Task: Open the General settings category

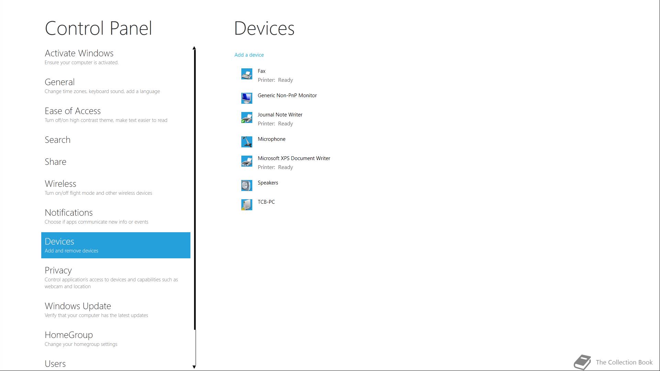Action: [x=116, y=86]
